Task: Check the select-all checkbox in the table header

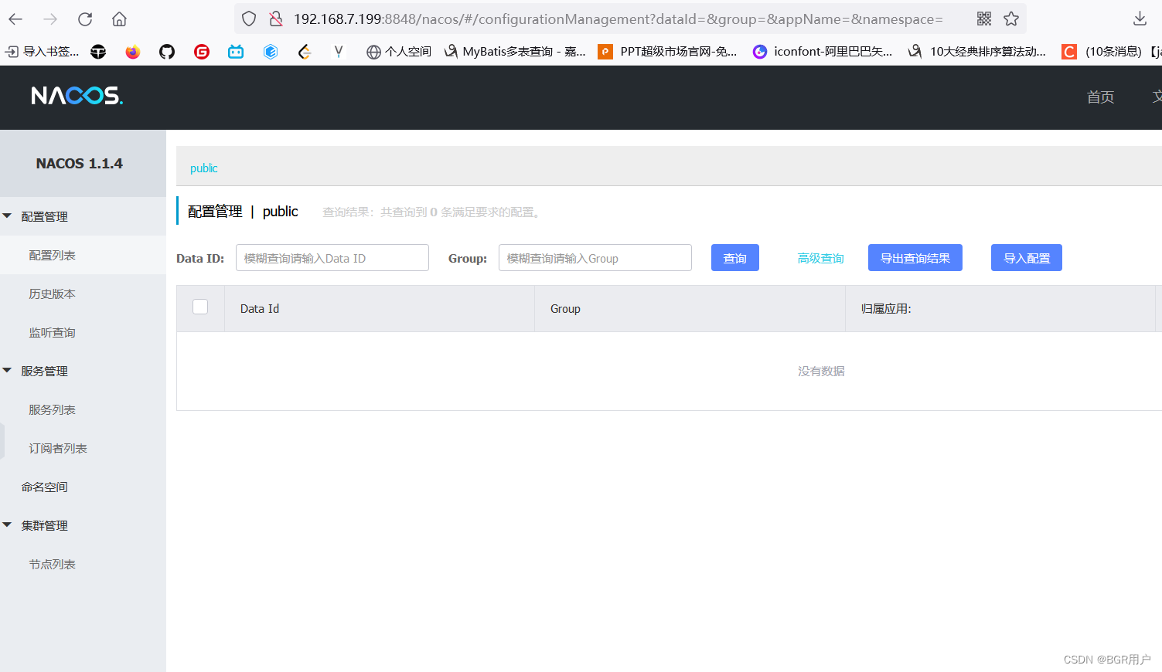Action: (x=200, y=307)
